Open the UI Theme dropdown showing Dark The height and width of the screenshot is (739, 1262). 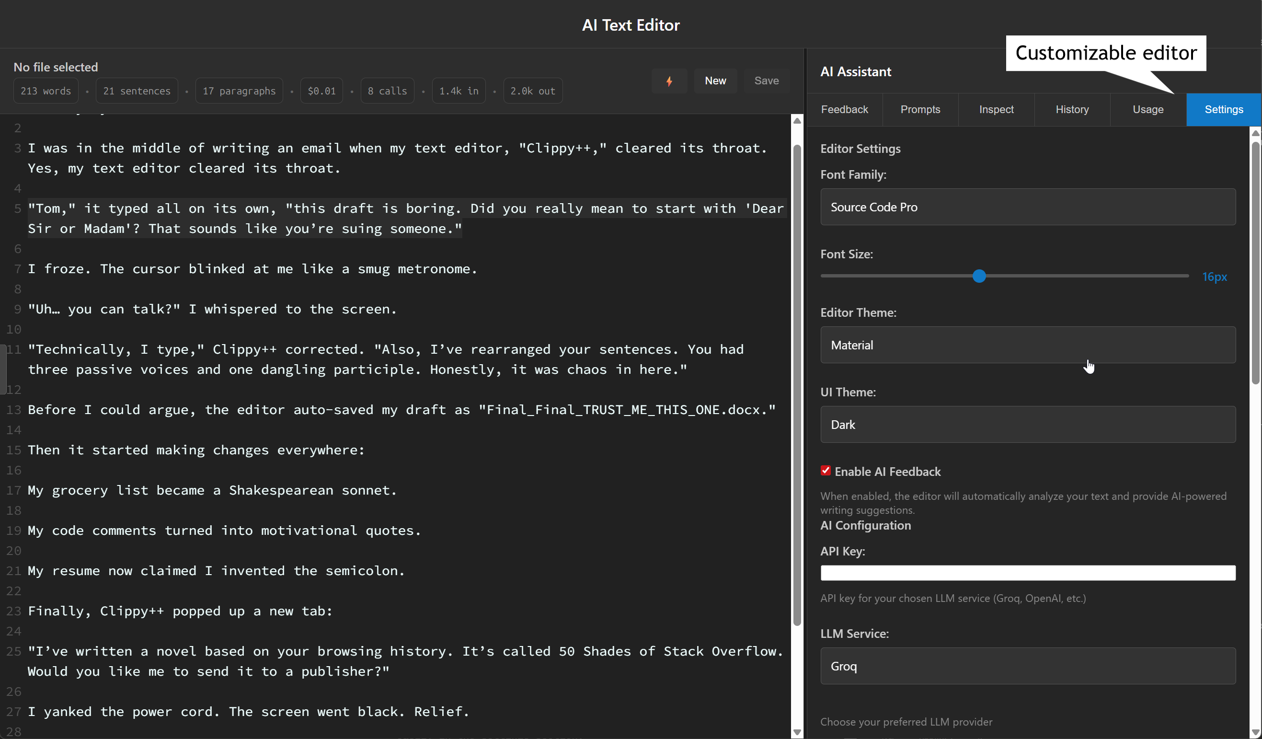click(1028, 424)
